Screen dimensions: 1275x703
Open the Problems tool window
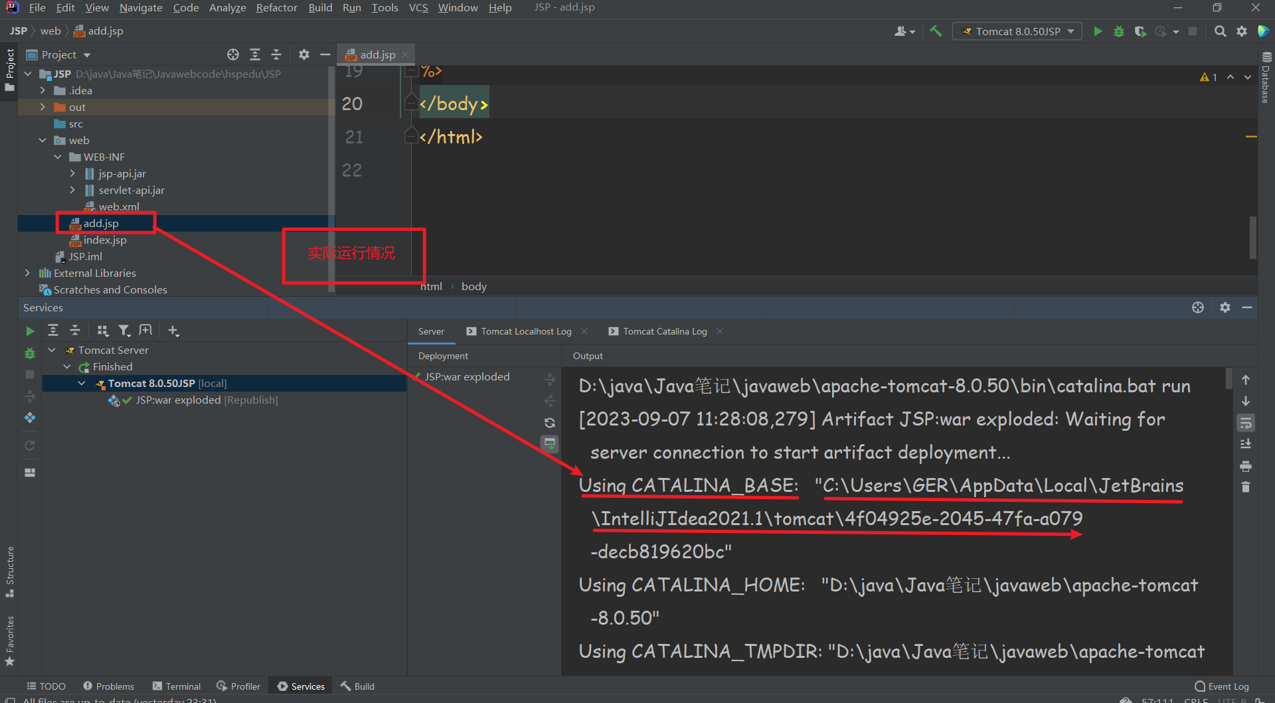(109, 686)
